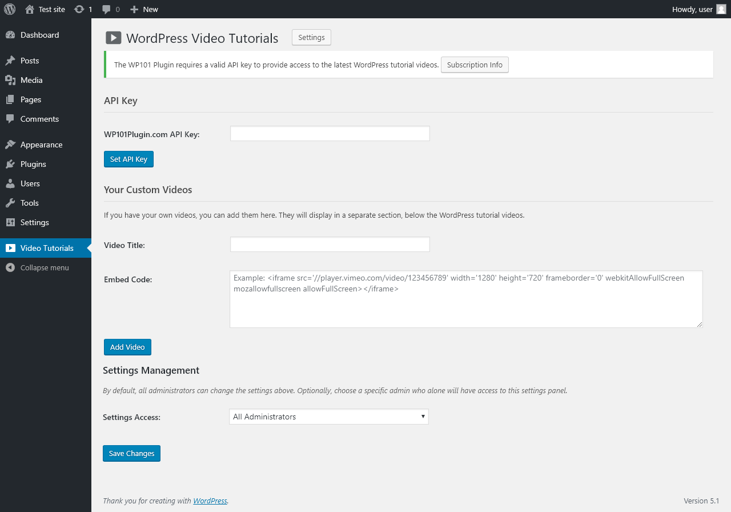Click the Media icon in sidebar

(x=10, y=80)
